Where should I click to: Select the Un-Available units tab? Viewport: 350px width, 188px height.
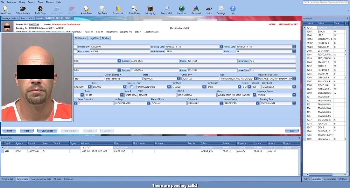[x=330, y=179]
